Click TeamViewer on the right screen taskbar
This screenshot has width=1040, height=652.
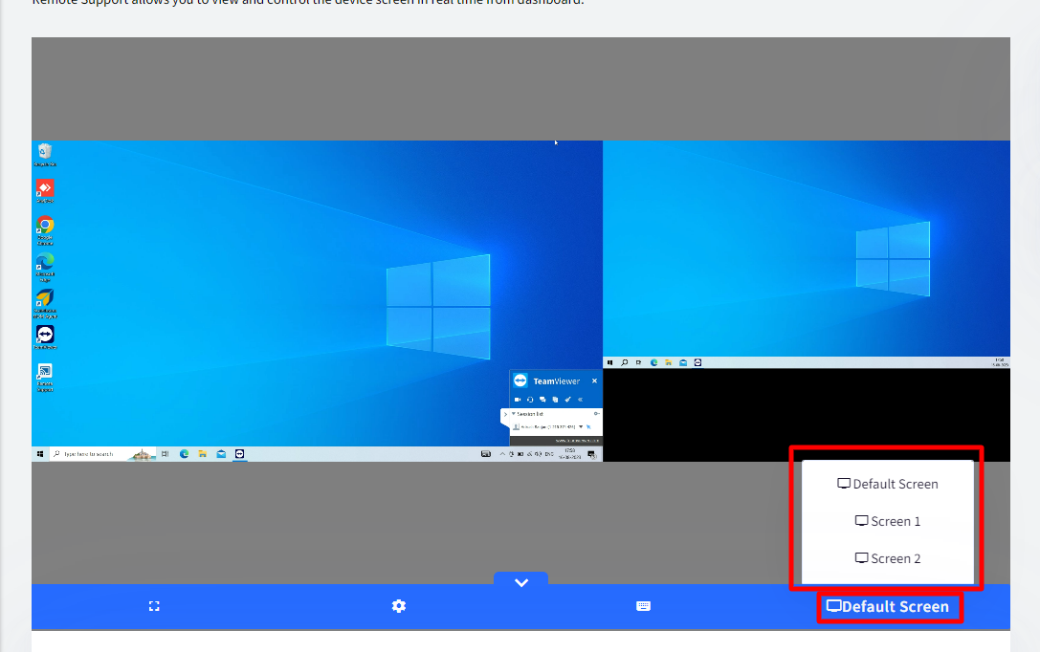(x=697, y=362)
